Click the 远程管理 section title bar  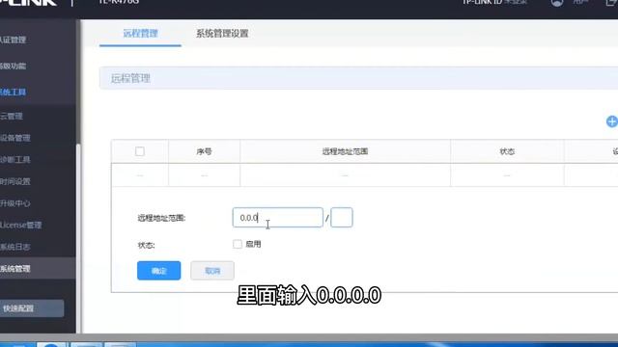tap(358, 78)
